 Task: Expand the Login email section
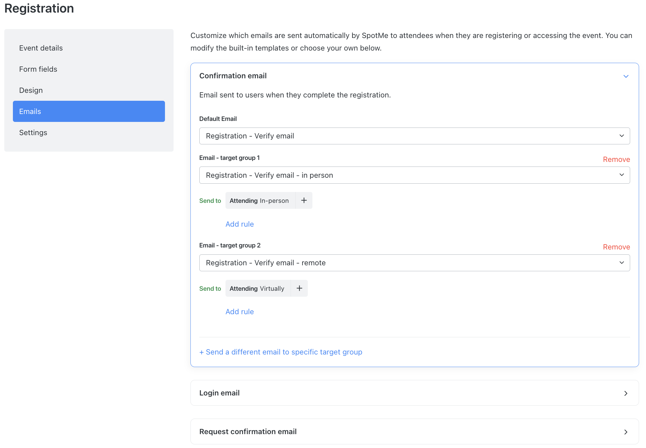click(x=415, y=393)
